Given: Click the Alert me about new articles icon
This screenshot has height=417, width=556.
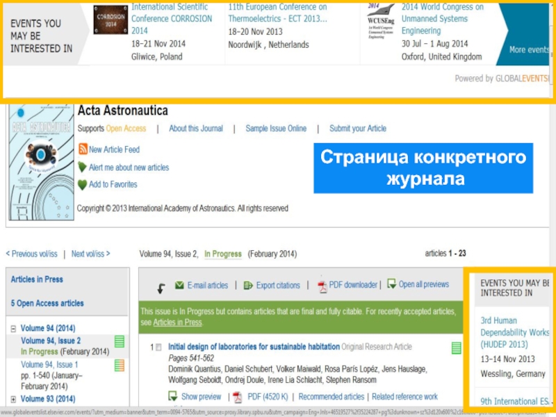Looking at the screenshot, I should coord(83,167).
